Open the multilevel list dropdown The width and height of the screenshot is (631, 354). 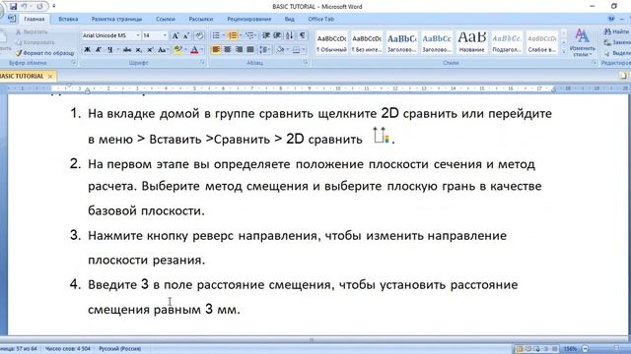[256, 35]
